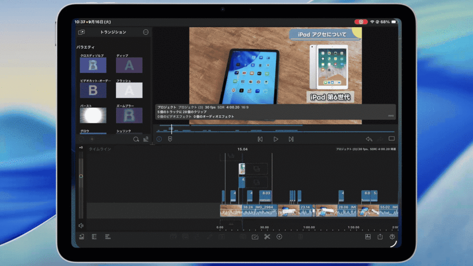Click the 1:30.00 mark on the timeline ruler

pyautogui.click(x=353, y=227)
